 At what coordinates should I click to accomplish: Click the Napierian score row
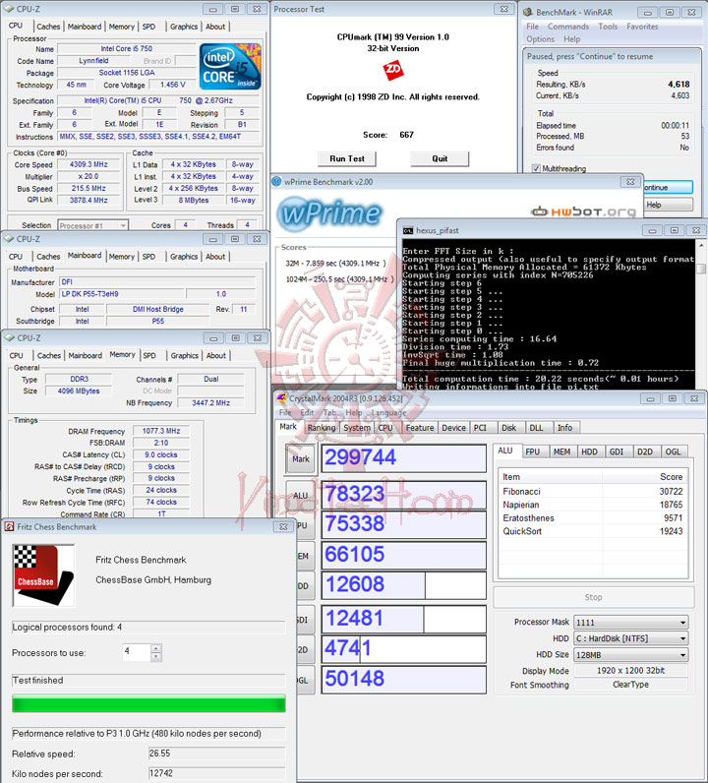coord(593,505)
